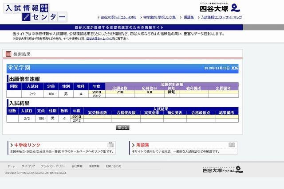Open the 会社情報 footer link

pos(77,166)
